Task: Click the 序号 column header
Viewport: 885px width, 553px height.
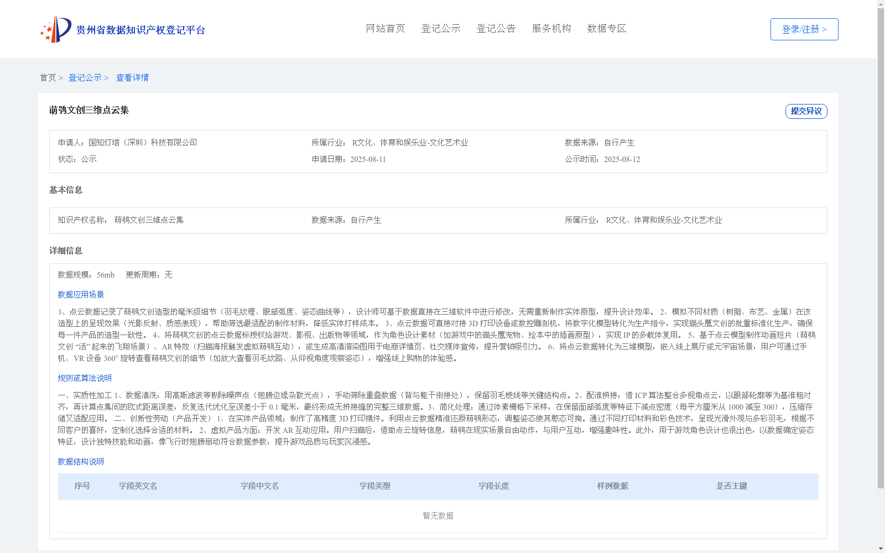Action: tap(82, 486)
